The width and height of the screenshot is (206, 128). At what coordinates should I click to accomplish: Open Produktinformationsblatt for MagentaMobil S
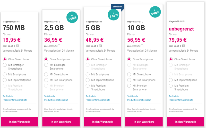56,100
